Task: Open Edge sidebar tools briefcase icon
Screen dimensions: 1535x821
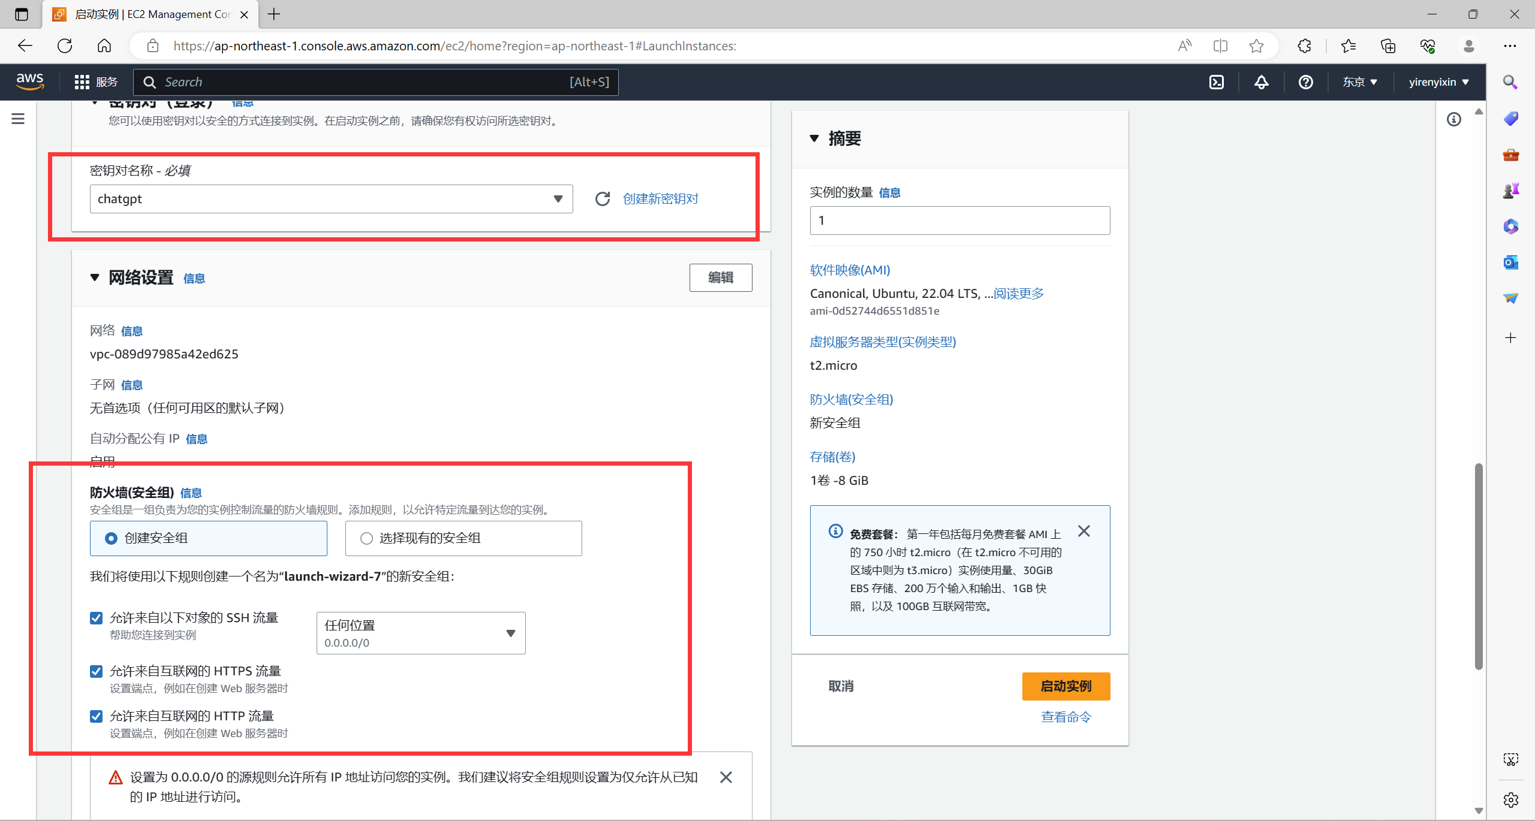Action: click(x=1510, y=155)
